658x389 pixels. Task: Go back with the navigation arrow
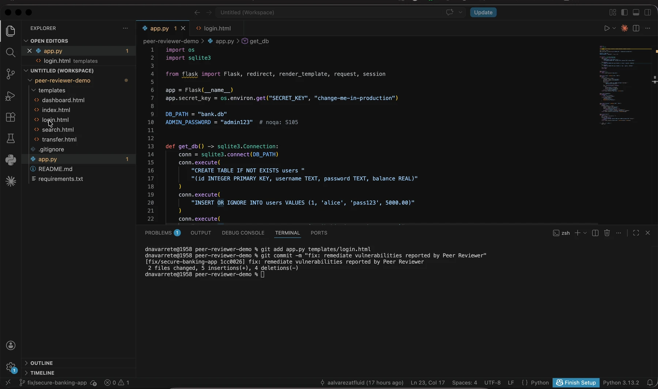click(197, 12)
